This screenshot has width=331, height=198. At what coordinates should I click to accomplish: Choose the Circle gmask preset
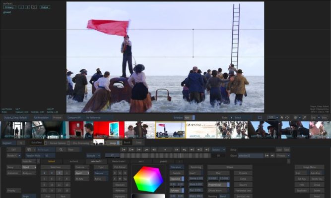pos(243,178)
